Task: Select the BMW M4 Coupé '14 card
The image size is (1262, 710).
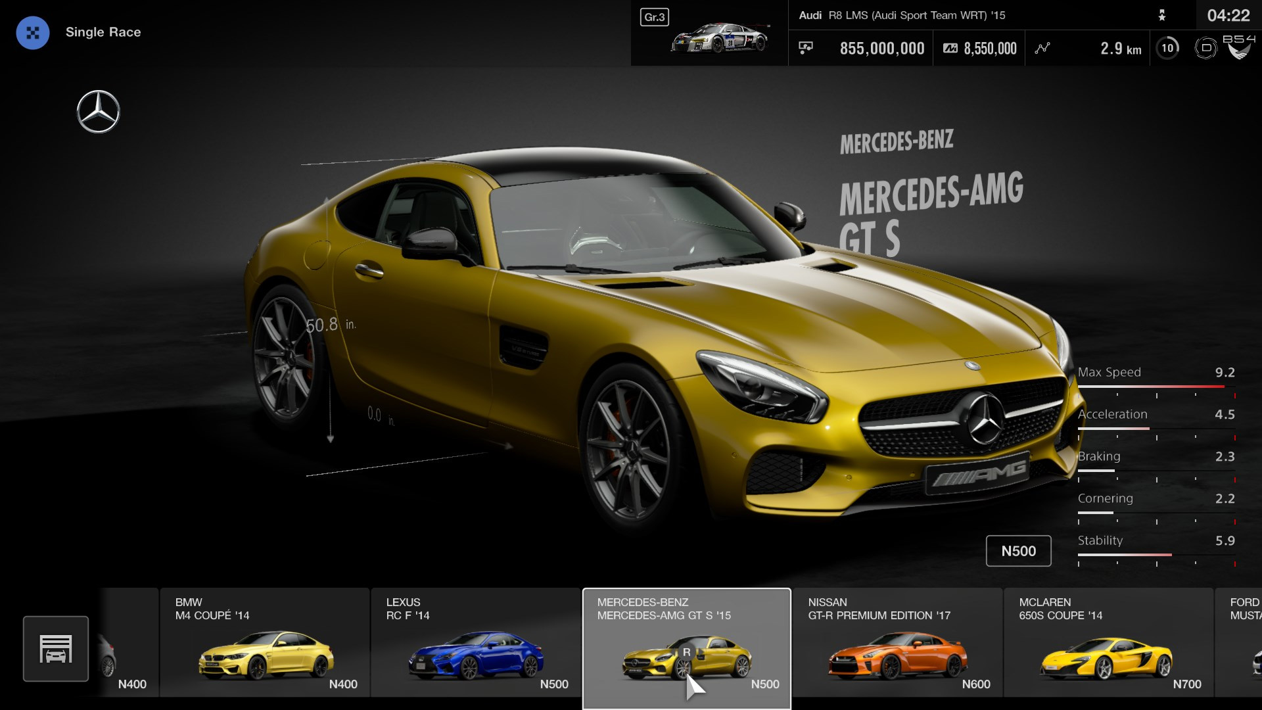Action: point(264,642)
